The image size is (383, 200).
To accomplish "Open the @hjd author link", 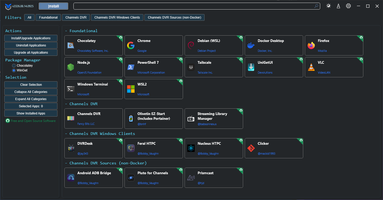I will click(201, 183).
